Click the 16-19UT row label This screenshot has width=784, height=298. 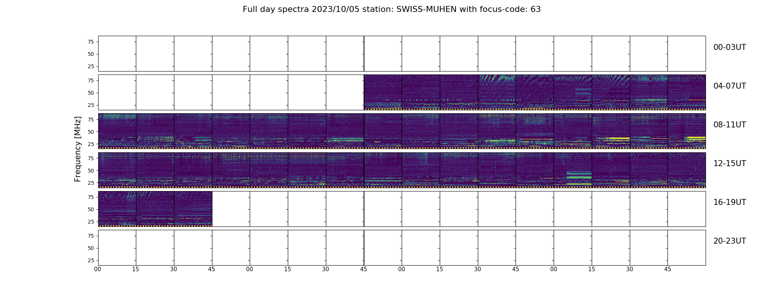click(x=729, y=202)
